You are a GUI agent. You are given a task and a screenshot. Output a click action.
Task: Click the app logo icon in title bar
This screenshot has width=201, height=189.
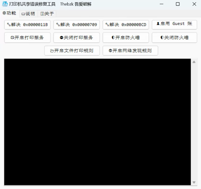[5, 4]
